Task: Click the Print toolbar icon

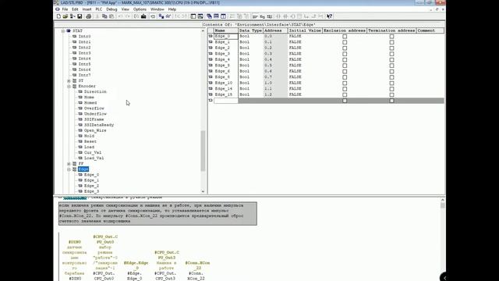Action: click(x=88, y=16)
